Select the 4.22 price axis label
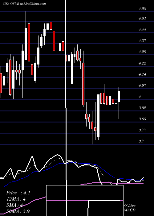 point(142,63)
